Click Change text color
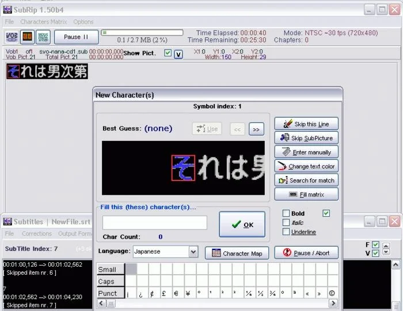The image size is (403, 311). (x=306, y=166)
